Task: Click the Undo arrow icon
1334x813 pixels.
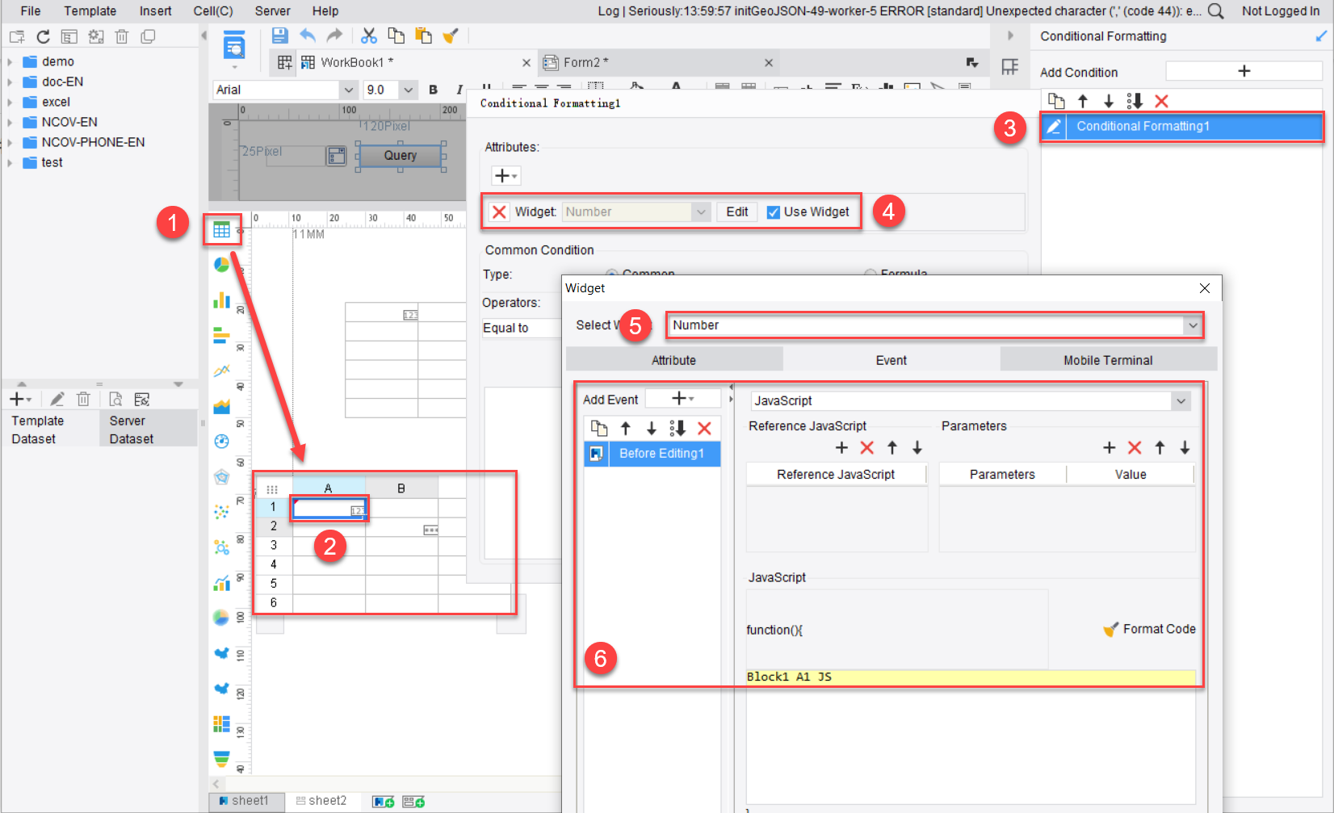Action: point(308,36)
